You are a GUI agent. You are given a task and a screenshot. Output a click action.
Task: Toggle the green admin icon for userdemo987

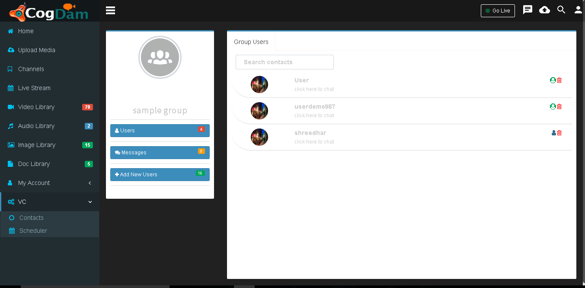[553, 106]
